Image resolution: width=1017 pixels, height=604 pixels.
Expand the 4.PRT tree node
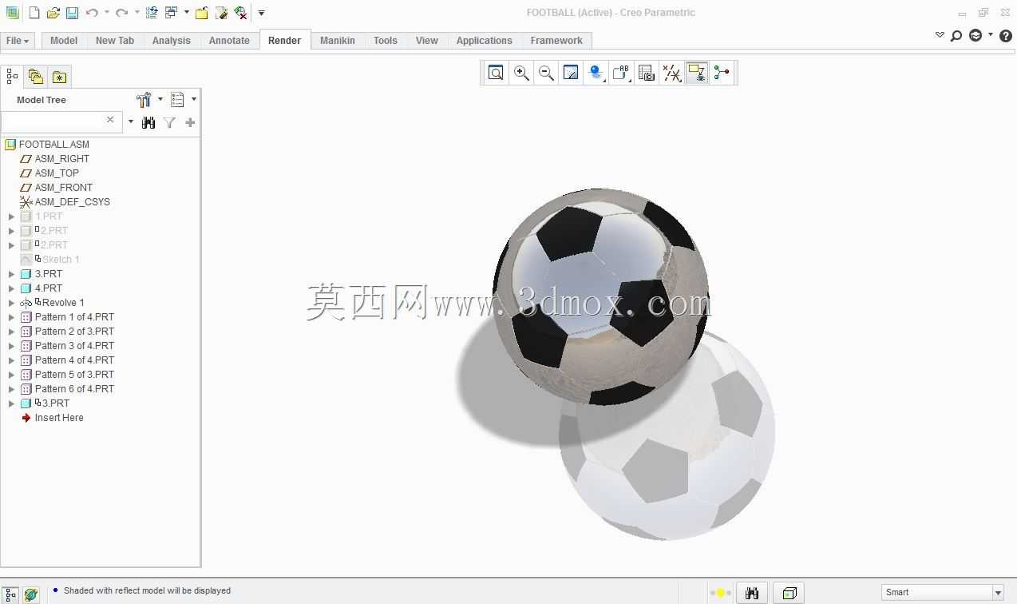pos(11,288)
